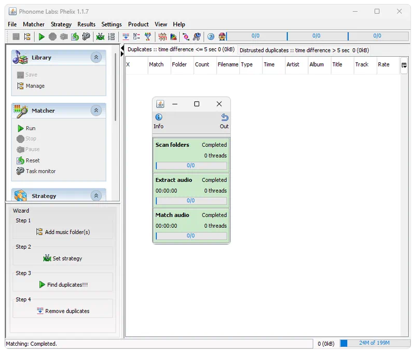Collapse the Strategy panel chevron
415x353 pixels.
click(96, 196)
